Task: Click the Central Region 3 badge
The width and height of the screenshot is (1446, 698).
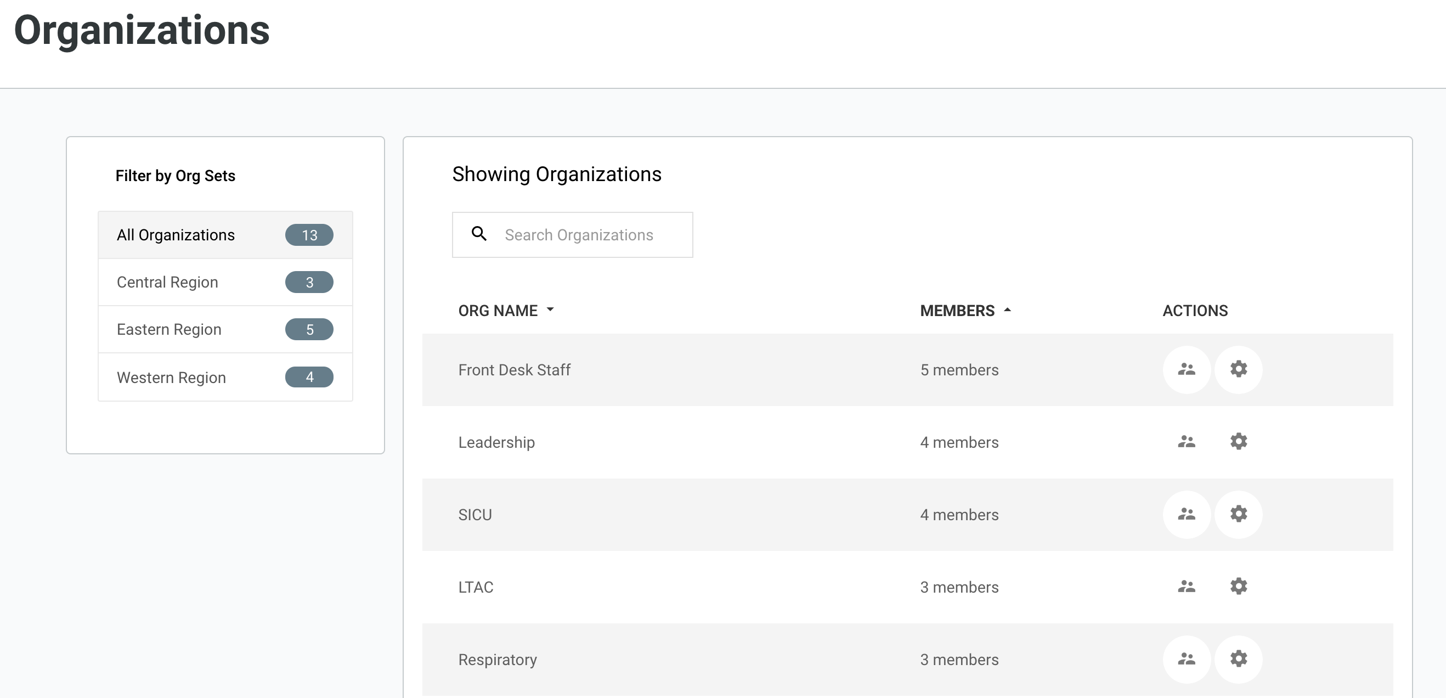Action: 309,282
